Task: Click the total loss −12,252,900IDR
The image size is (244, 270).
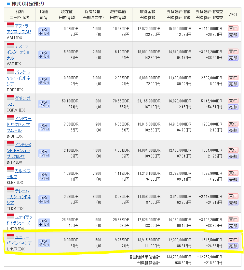Action: pyautogui.click(x=210, y=257)
